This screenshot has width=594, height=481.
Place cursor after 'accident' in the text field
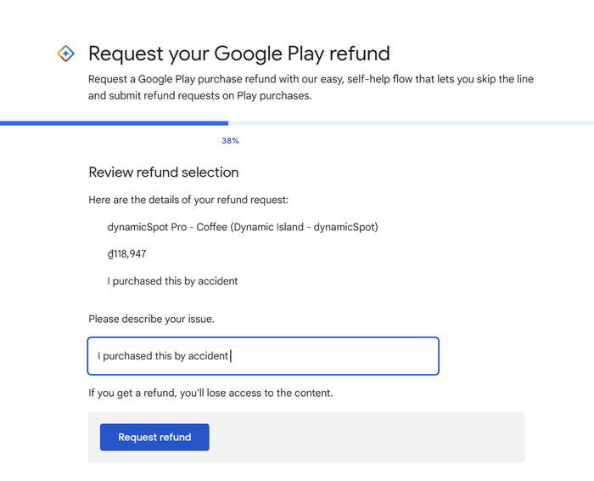[229, 356]
